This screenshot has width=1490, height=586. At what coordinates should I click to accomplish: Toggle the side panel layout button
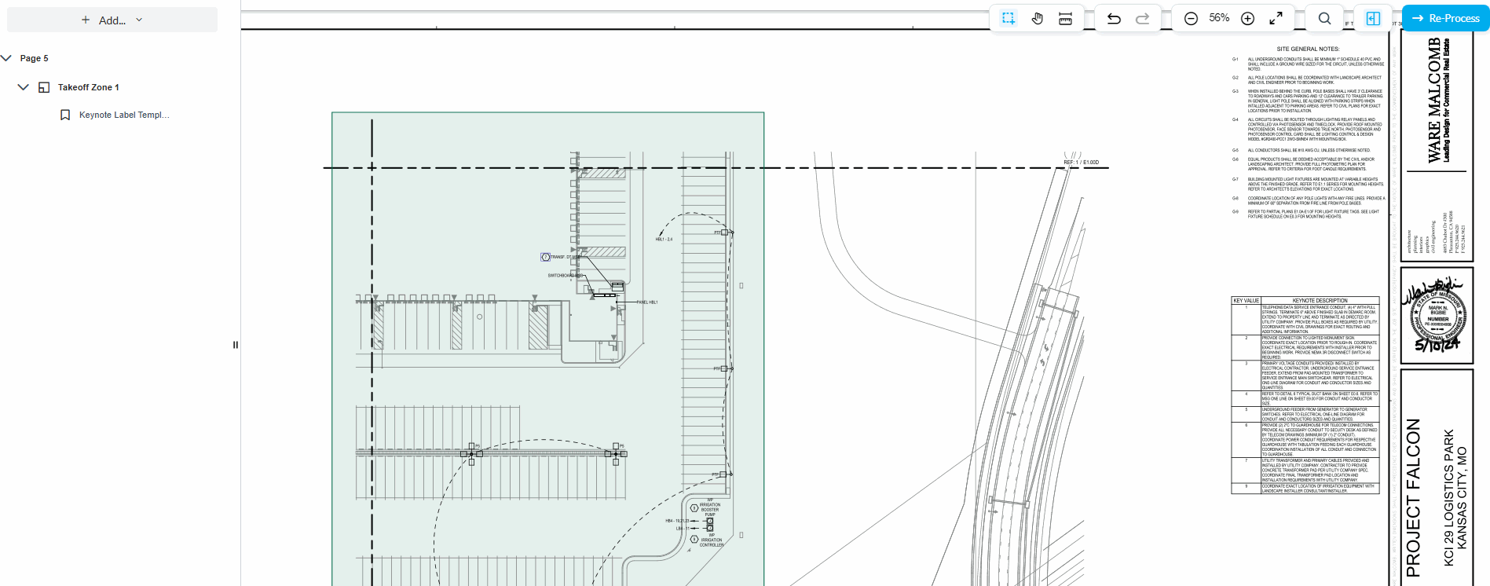(x=1373, y=18)
